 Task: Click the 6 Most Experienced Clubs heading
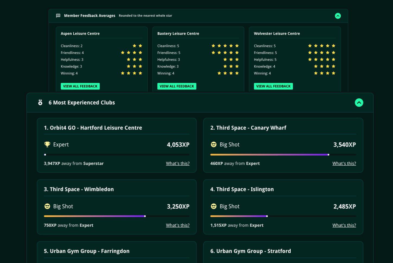point(82,102)
